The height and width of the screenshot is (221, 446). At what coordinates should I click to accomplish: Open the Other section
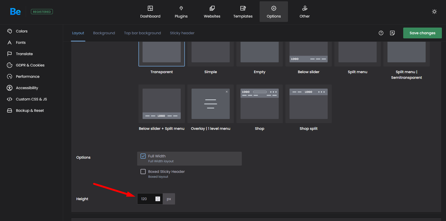(x=304, y=12)
